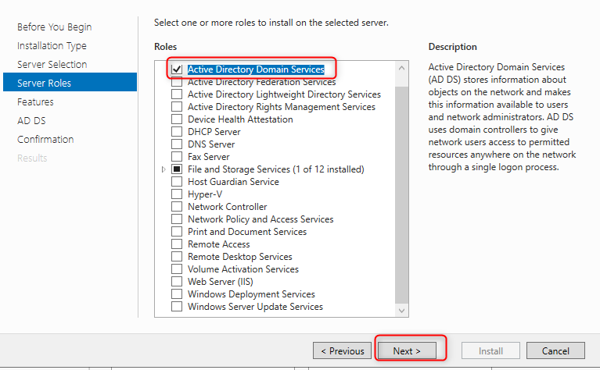Open the Server Selection step
The width and height of the screenshot is (600, 370).
(52, 65)
